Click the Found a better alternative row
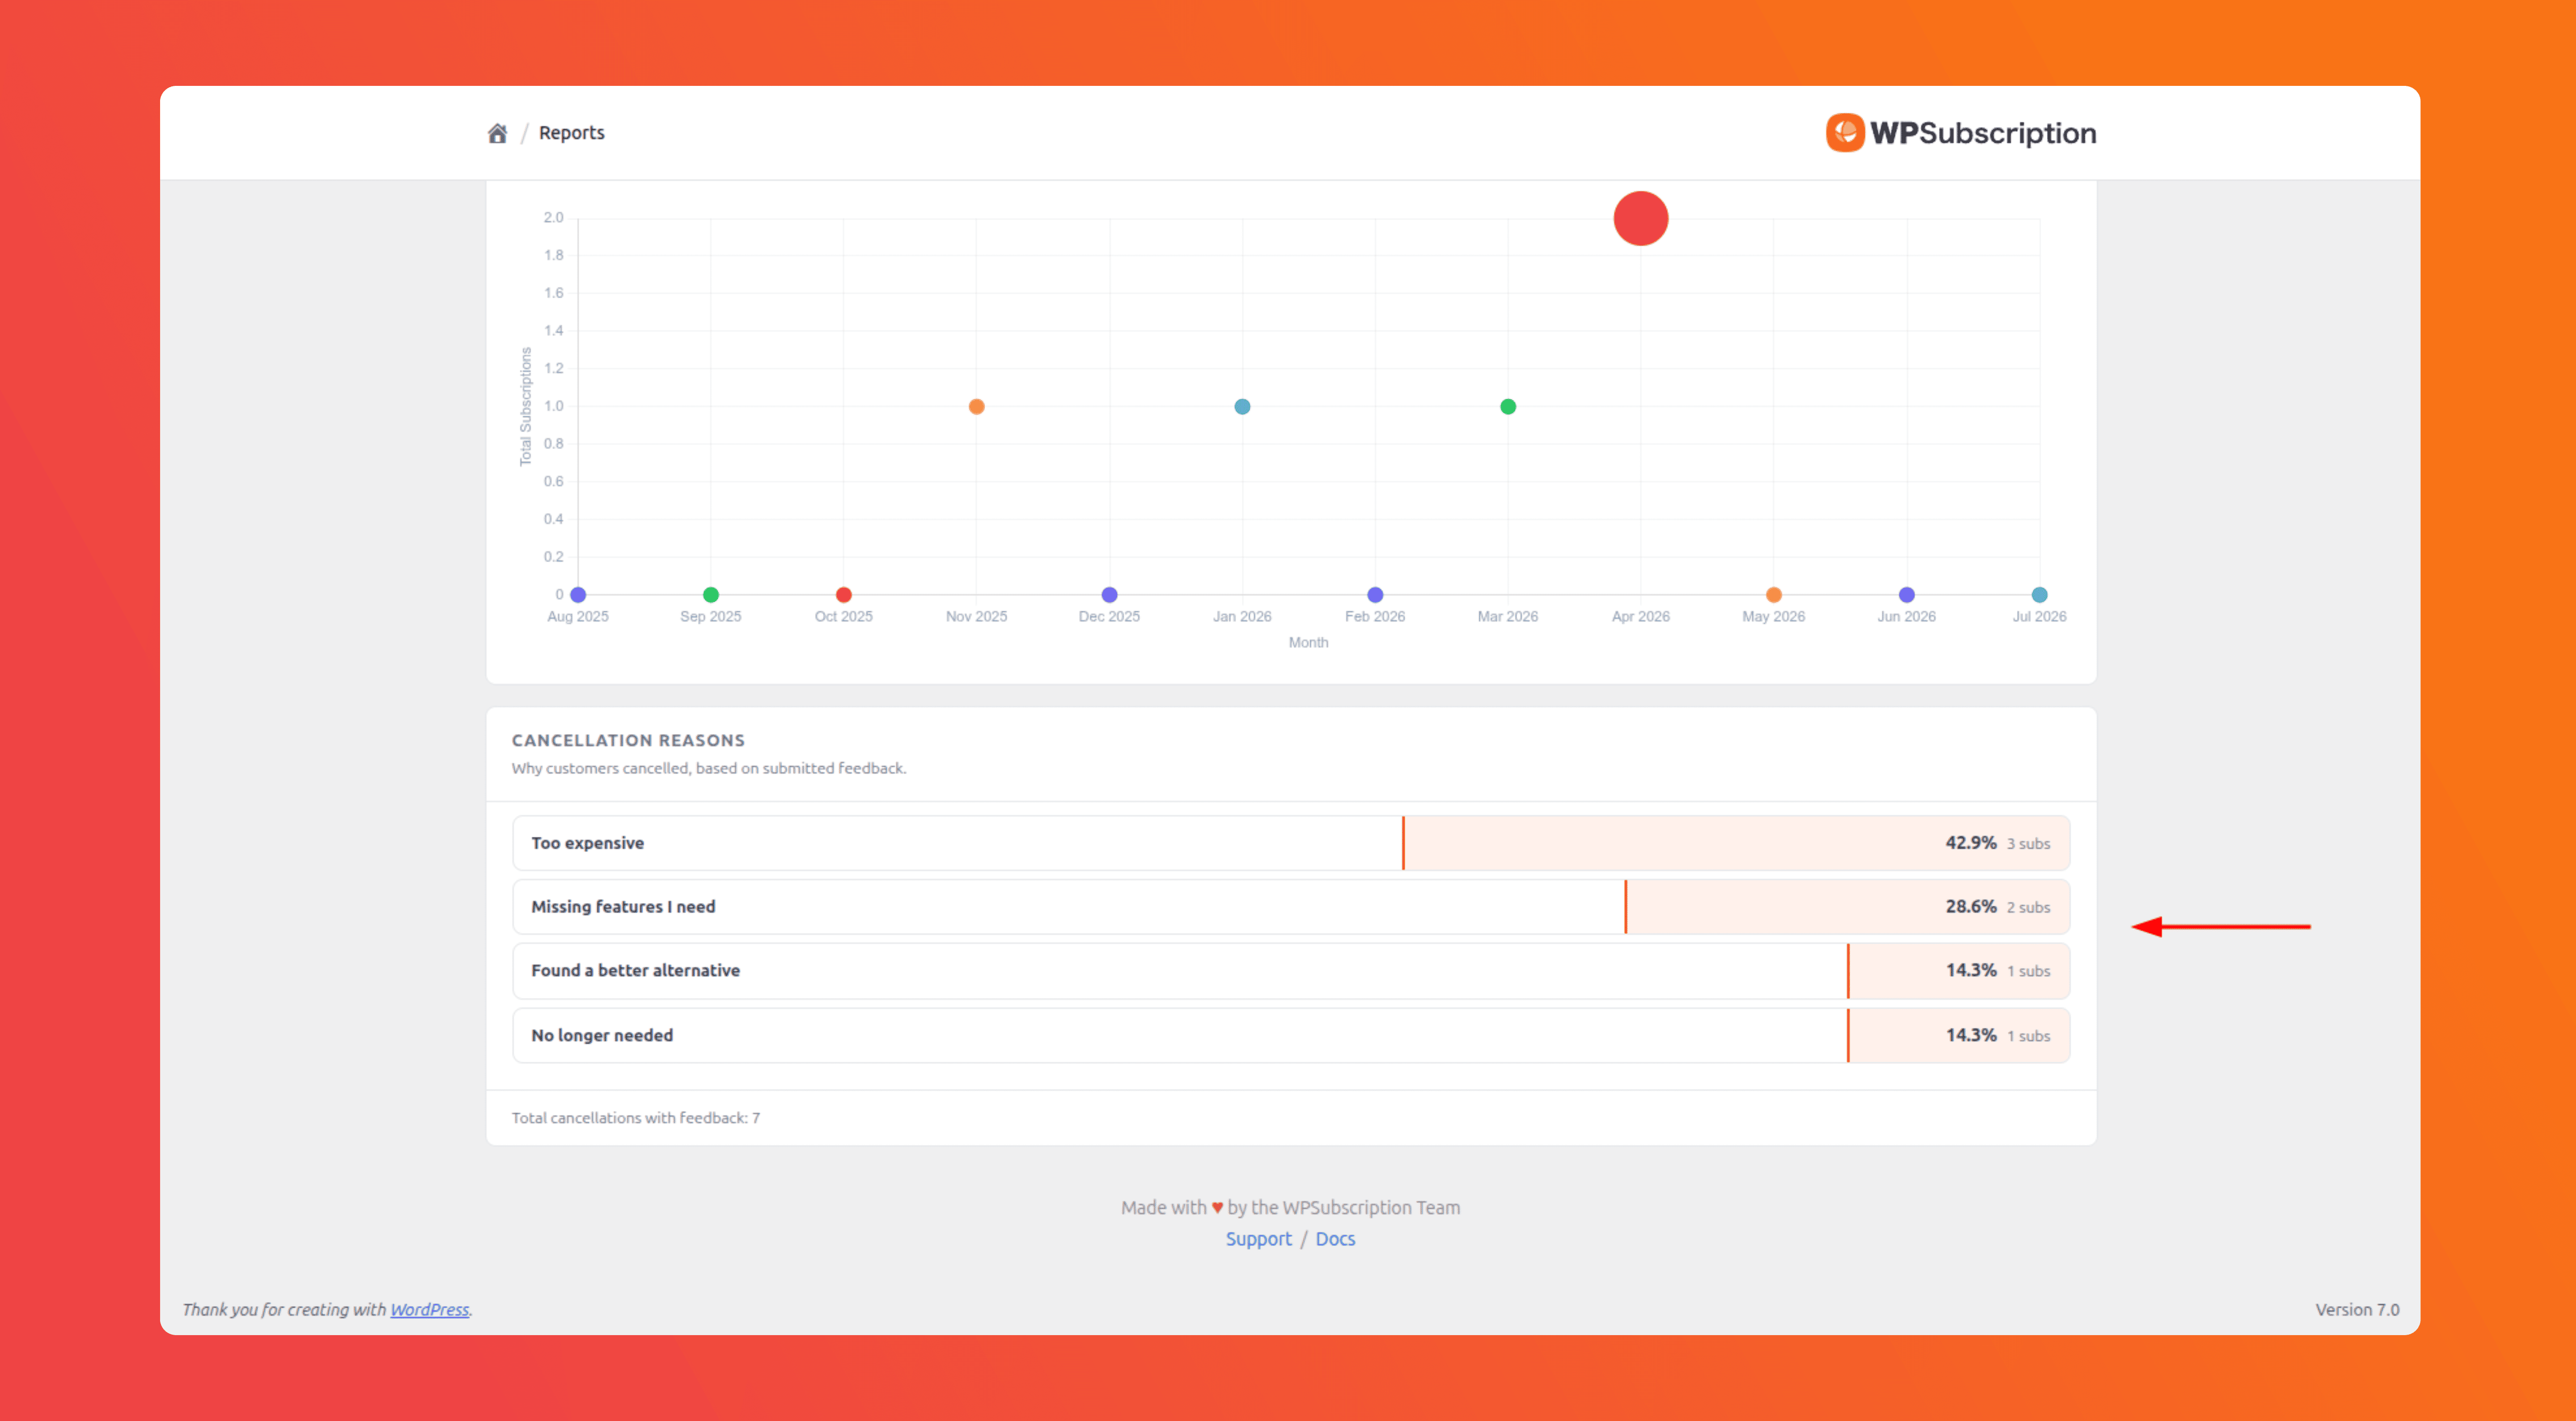 pyautogui.click(x=1291, y=971)
